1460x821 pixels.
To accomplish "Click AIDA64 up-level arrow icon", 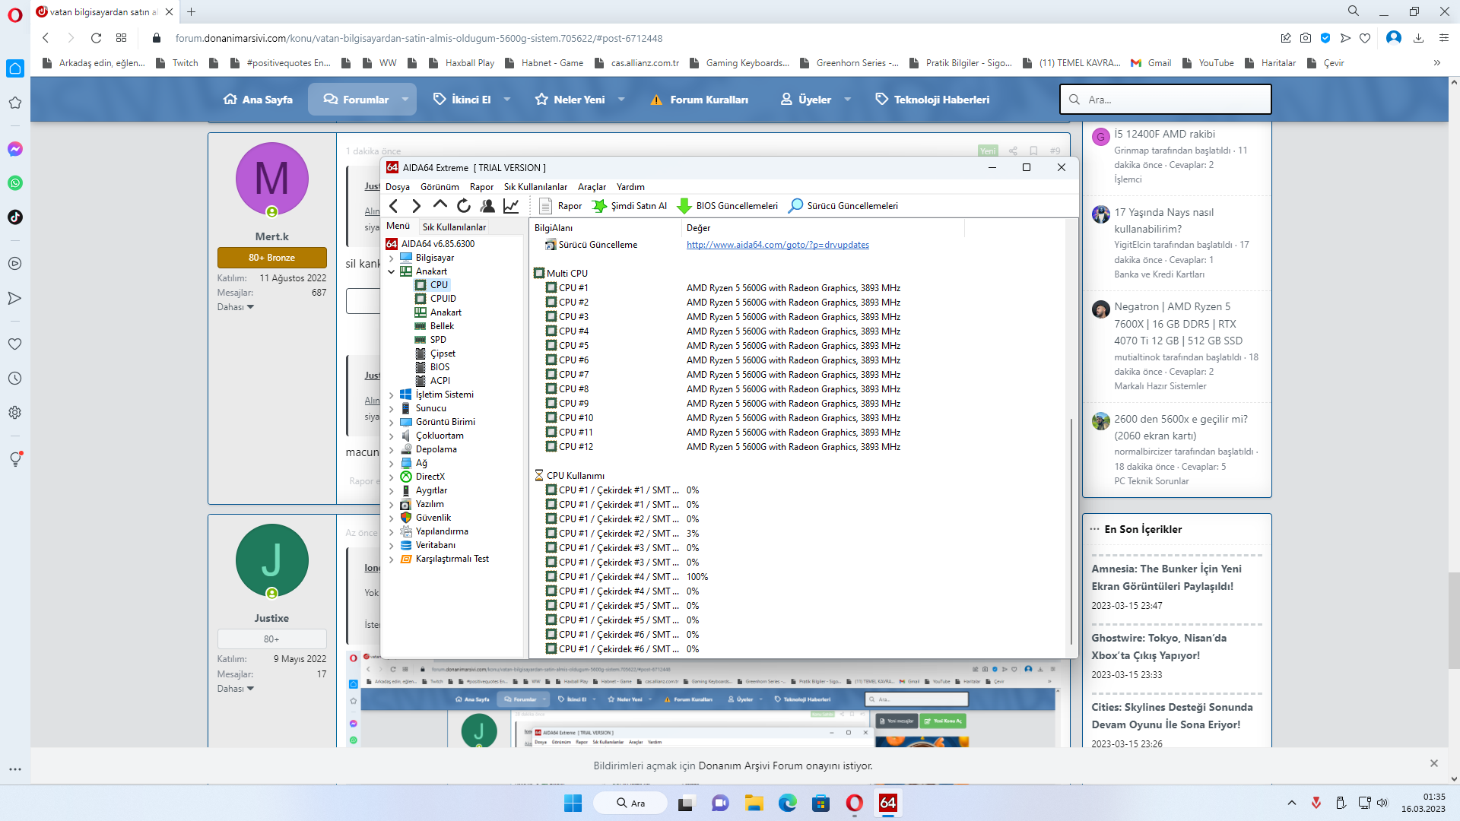I will [x=440, y=204].
